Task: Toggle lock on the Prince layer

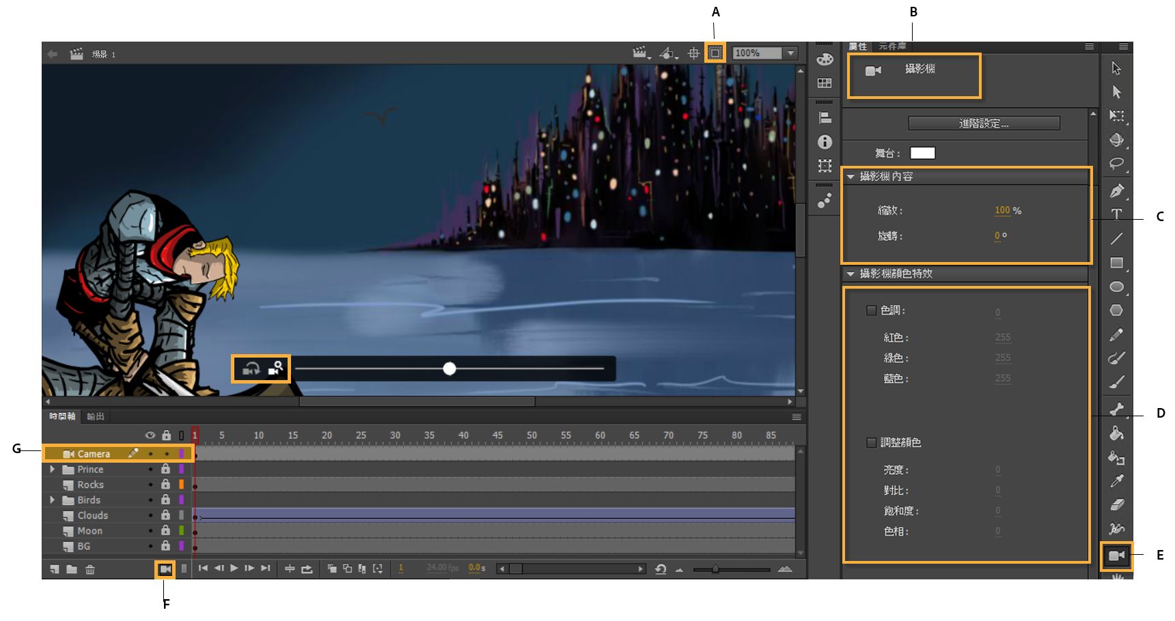Action: tap(165, 469)
